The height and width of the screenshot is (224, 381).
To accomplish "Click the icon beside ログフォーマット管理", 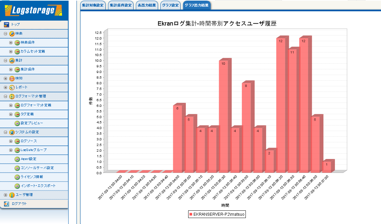I will click(x=12, y=97).
